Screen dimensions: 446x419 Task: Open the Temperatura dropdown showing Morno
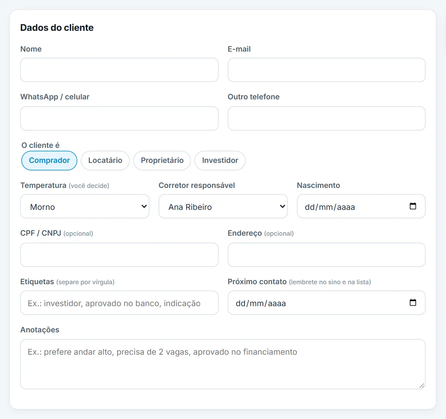(x=85, y=206)
